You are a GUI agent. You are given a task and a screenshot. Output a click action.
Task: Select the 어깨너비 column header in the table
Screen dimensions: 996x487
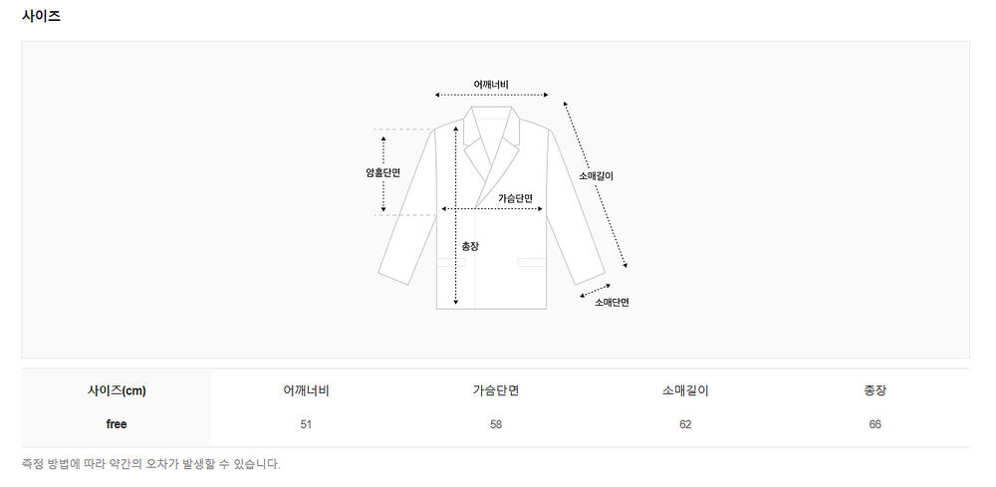point(306,390)
